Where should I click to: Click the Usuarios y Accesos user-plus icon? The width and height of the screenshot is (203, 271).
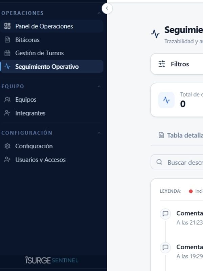point(7,160)
